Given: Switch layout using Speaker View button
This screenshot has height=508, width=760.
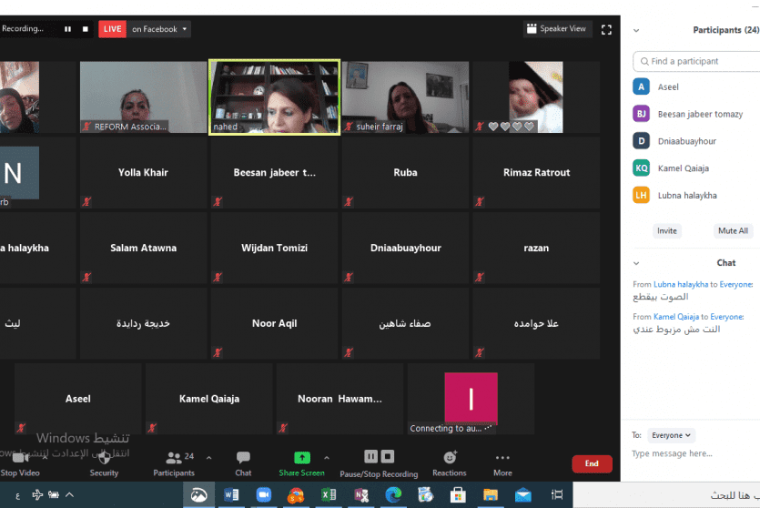Looking at the screenshot, I should point(557,29).
